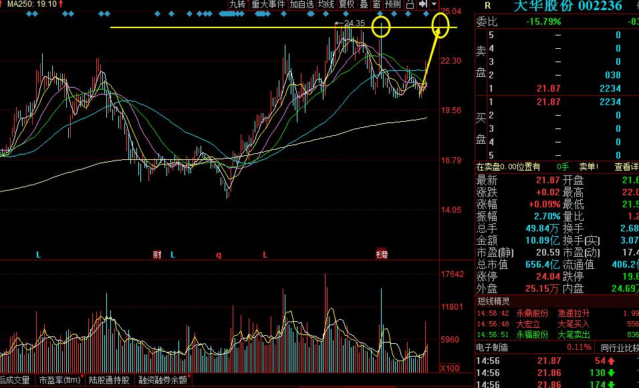The width and height of the screenshot is (639, 388).
Task: Click the 总手 value 49.84万
Action: (543, 228)
